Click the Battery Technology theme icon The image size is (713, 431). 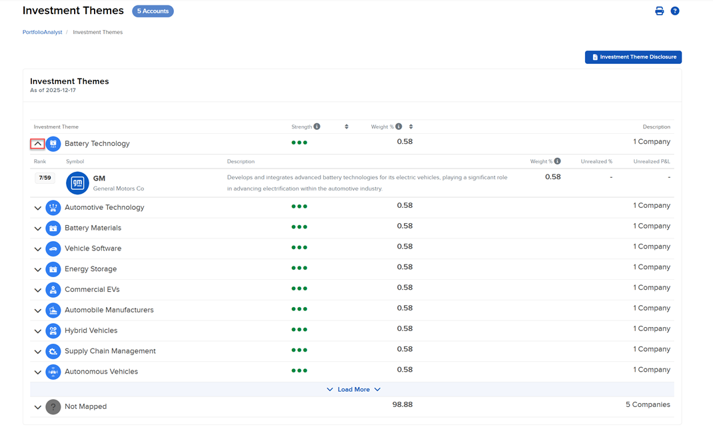coord(53,144)
